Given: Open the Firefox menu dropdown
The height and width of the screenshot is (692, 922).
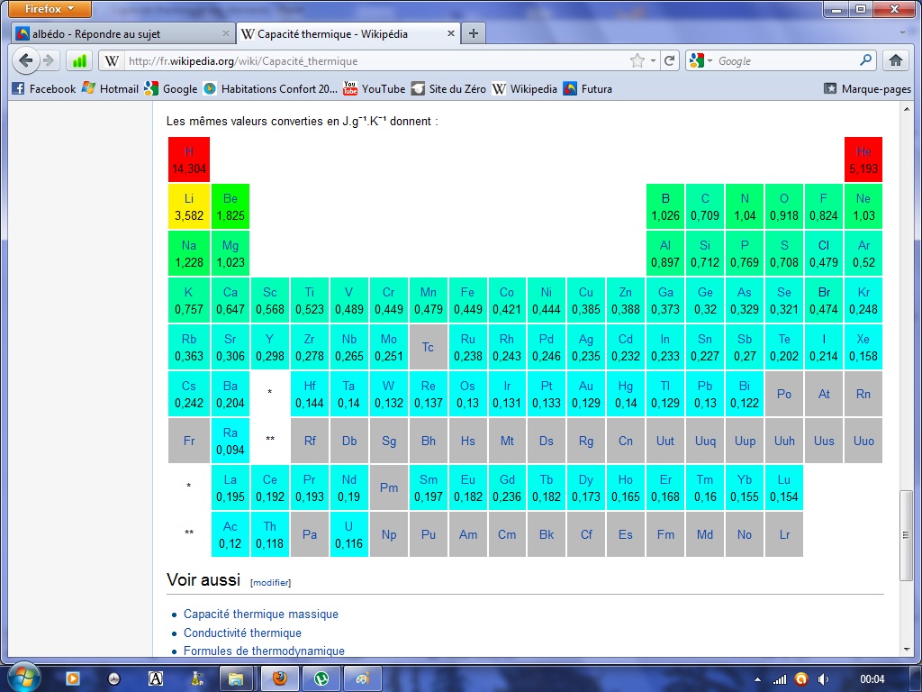Looking at the screenshot, I should pyautogui.click(x=50, y=9).
